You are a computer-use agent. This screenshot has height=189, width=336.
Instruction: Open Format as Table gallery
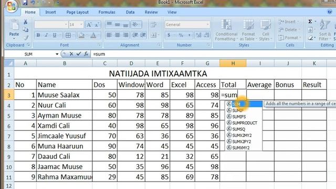coord(248,30)
